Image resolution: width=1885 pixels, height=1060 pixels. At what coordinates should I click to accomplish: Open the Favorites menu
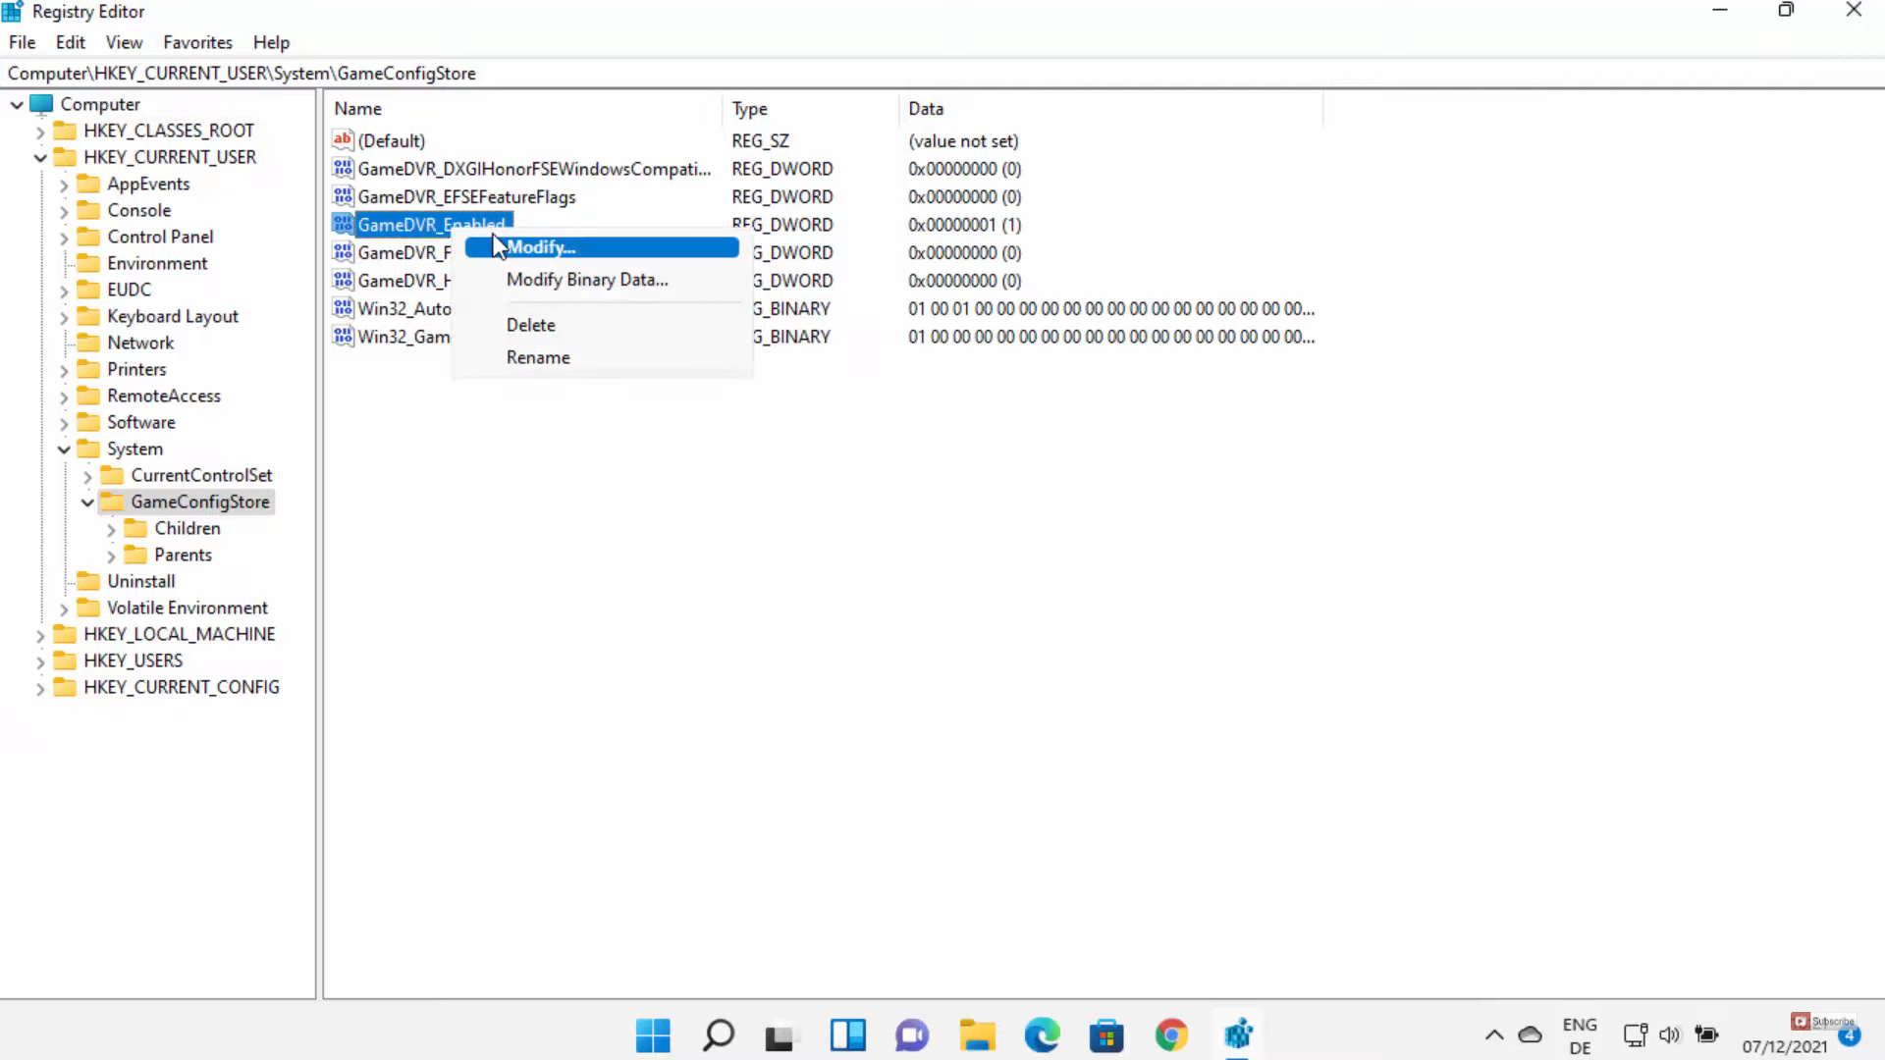pyautogui.click(x=197, y=42)
